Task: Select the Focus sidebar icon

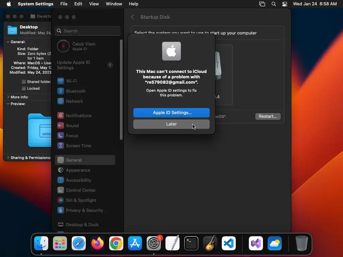Action: (61, 136)
